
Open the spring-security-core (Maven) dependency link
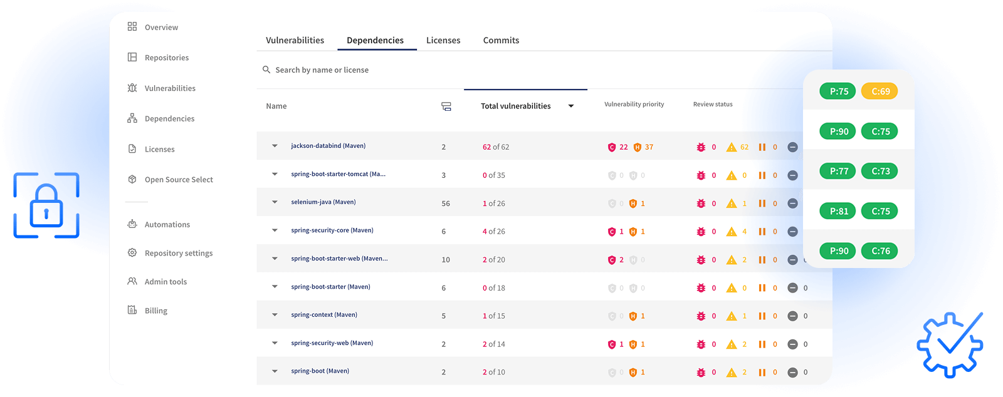pyautogui.click(x=332, y=230)
